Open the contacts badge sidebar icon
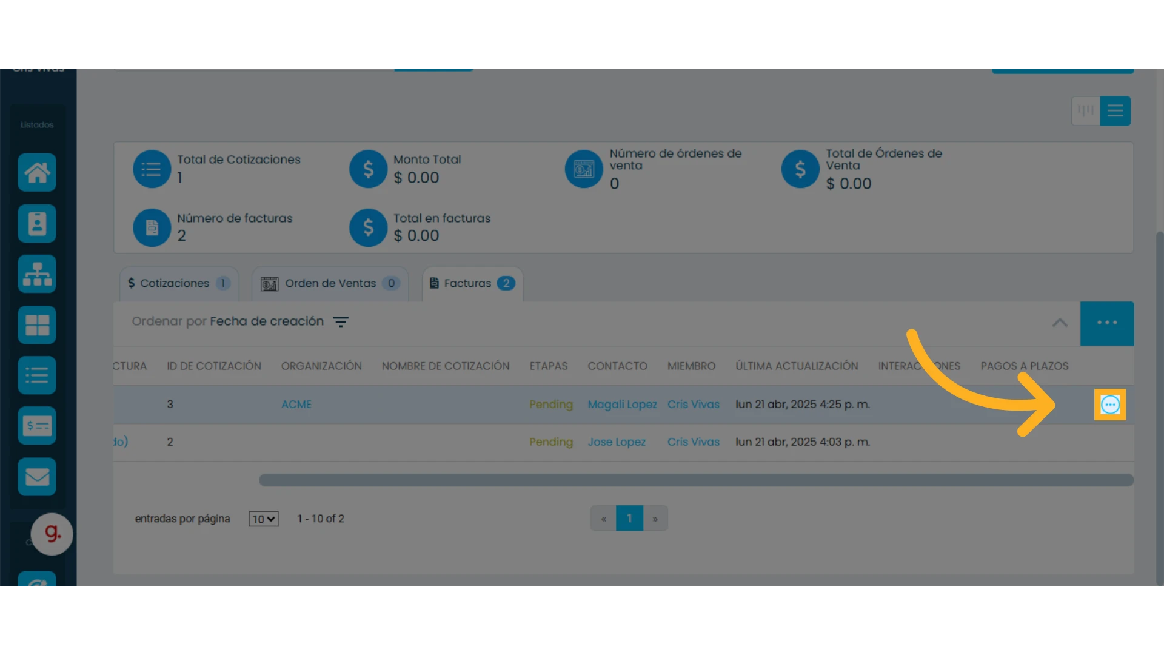This screenshot has height=655, width=1164. coord(37,223)
